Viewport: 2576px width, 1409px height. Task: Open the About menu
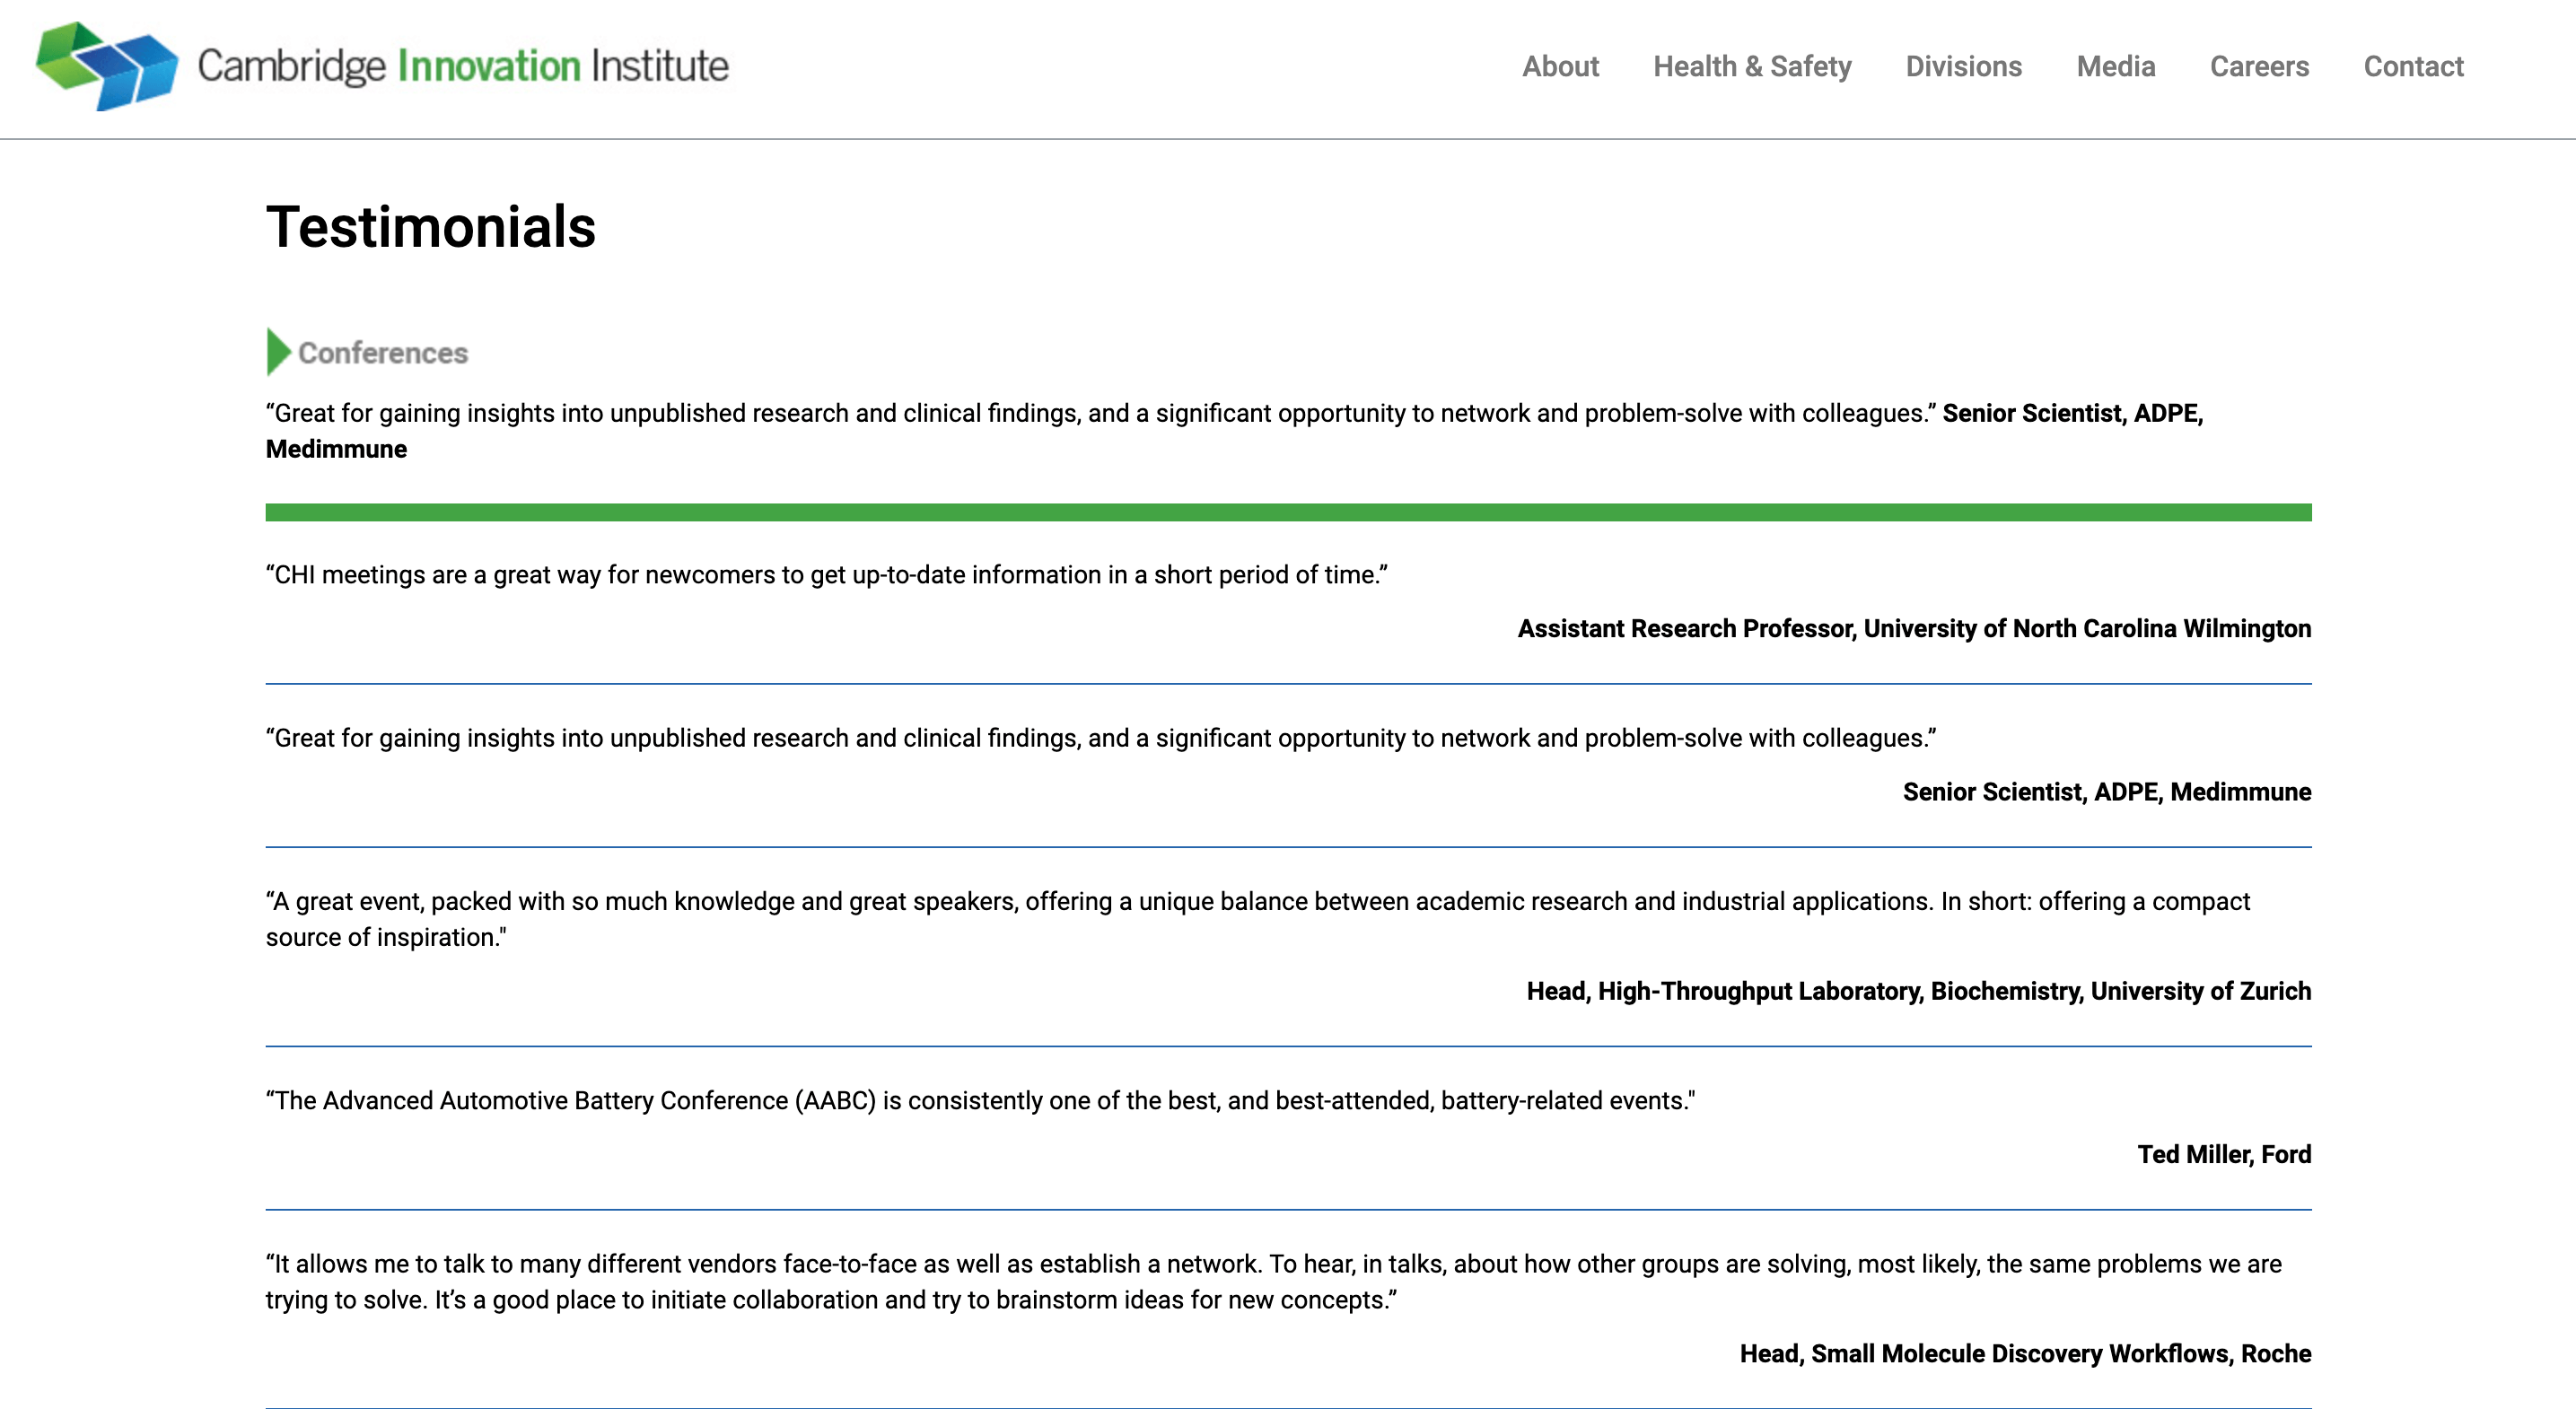point(1560,67)
